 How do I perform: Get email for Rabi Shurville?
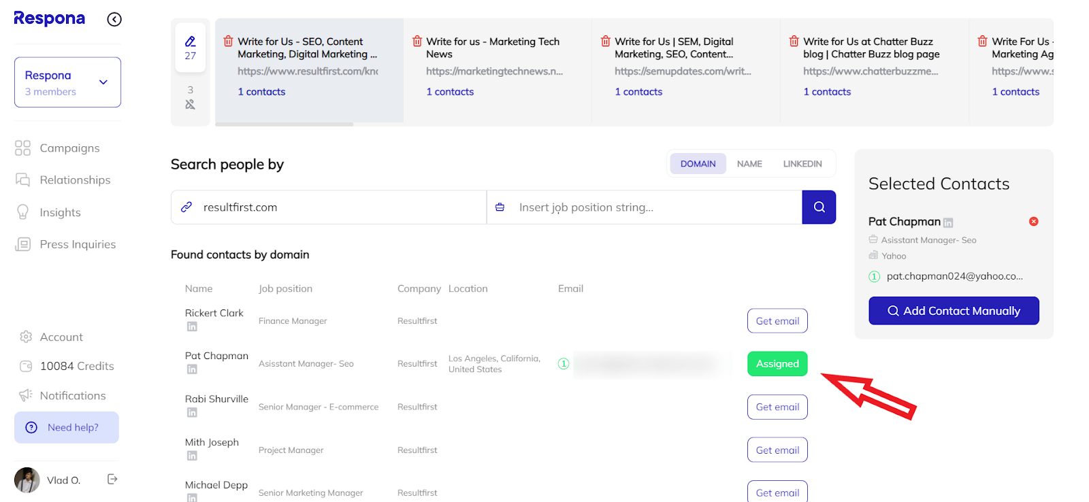coord(777,407)
